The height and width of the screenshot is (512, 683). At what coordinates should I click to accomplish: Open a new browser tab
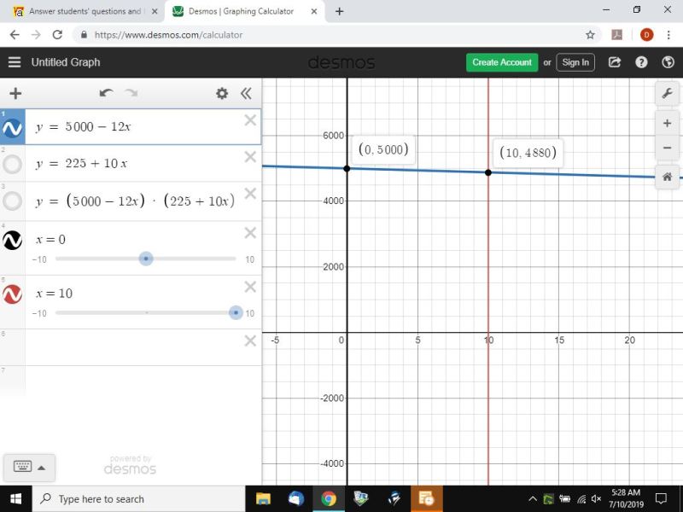click(339, 11)
